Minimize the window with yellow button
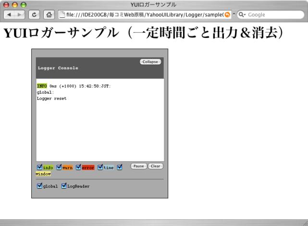Viewport: 308px width, 226px height. 15,5
